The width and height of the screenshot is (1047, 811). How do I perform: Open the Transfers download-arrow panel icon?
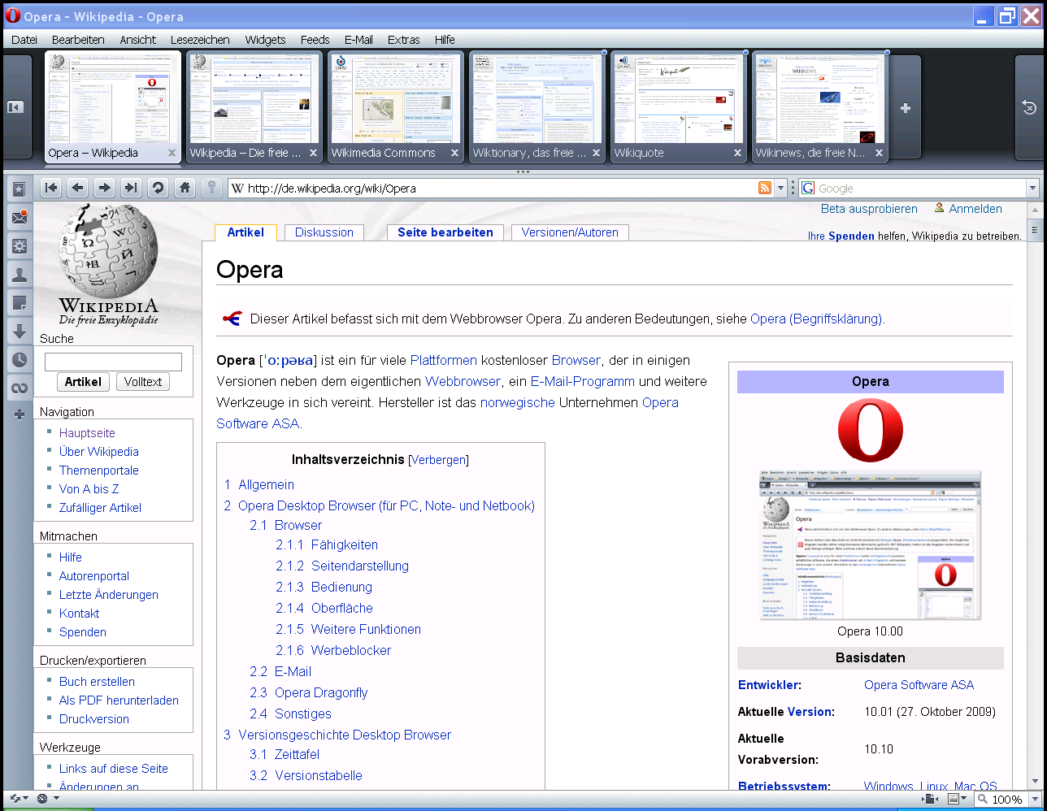18,331
